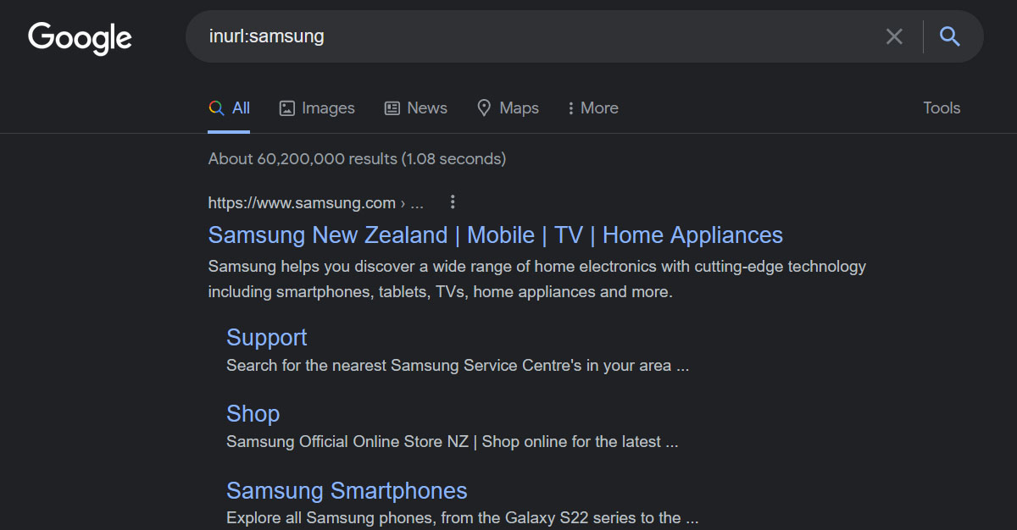Focus the inurl:samsung search field

(534, 36)
